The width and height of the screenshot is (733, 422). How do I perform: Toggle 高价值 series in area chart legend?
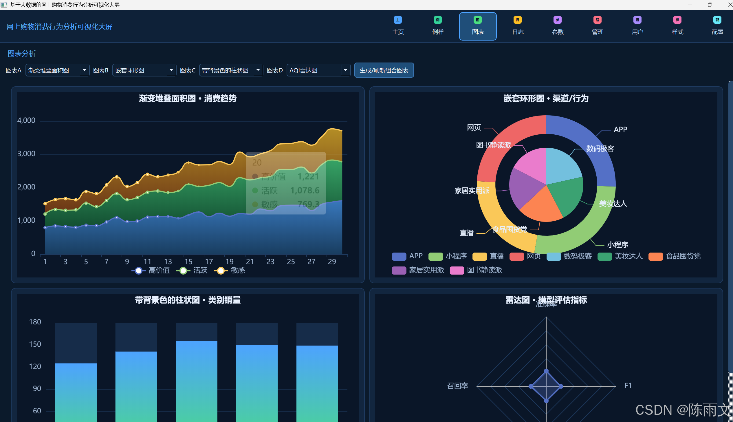[151, 271]
